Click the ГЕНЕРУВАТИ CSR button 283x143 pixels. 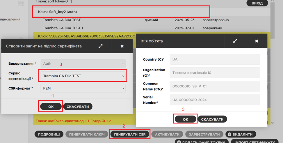point(130,134)
